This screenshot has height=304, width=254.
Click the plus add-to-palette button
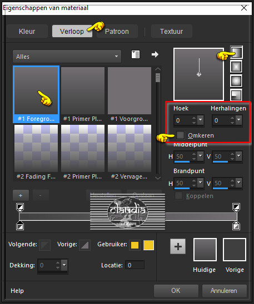pyautogui.click(x=178, y=246)
